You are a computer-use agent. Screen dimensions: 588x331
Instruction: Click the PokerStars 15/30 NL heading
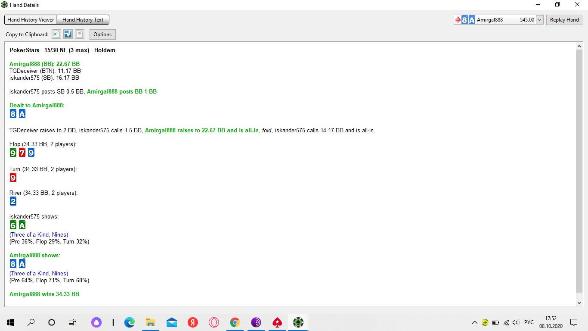(62, 50)
